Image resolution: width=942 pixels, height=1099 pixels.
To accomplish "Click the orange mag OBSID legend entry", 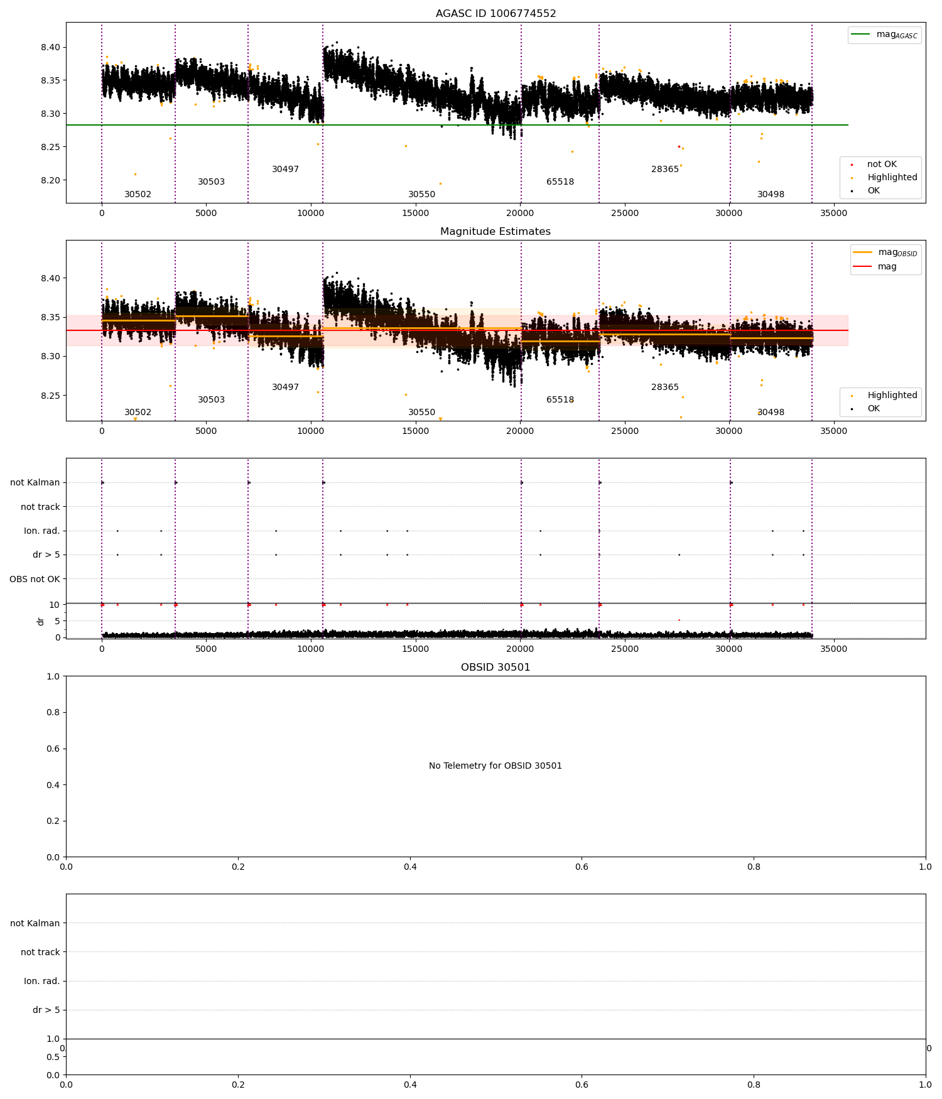I will coord(885,252).
